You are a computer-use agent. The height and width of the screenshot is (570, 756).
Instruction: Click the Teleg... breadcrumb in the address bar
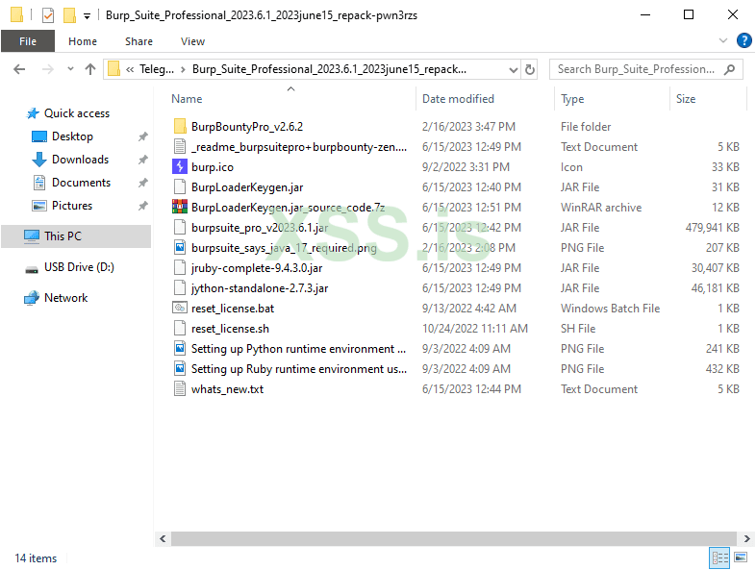(157, 69)
